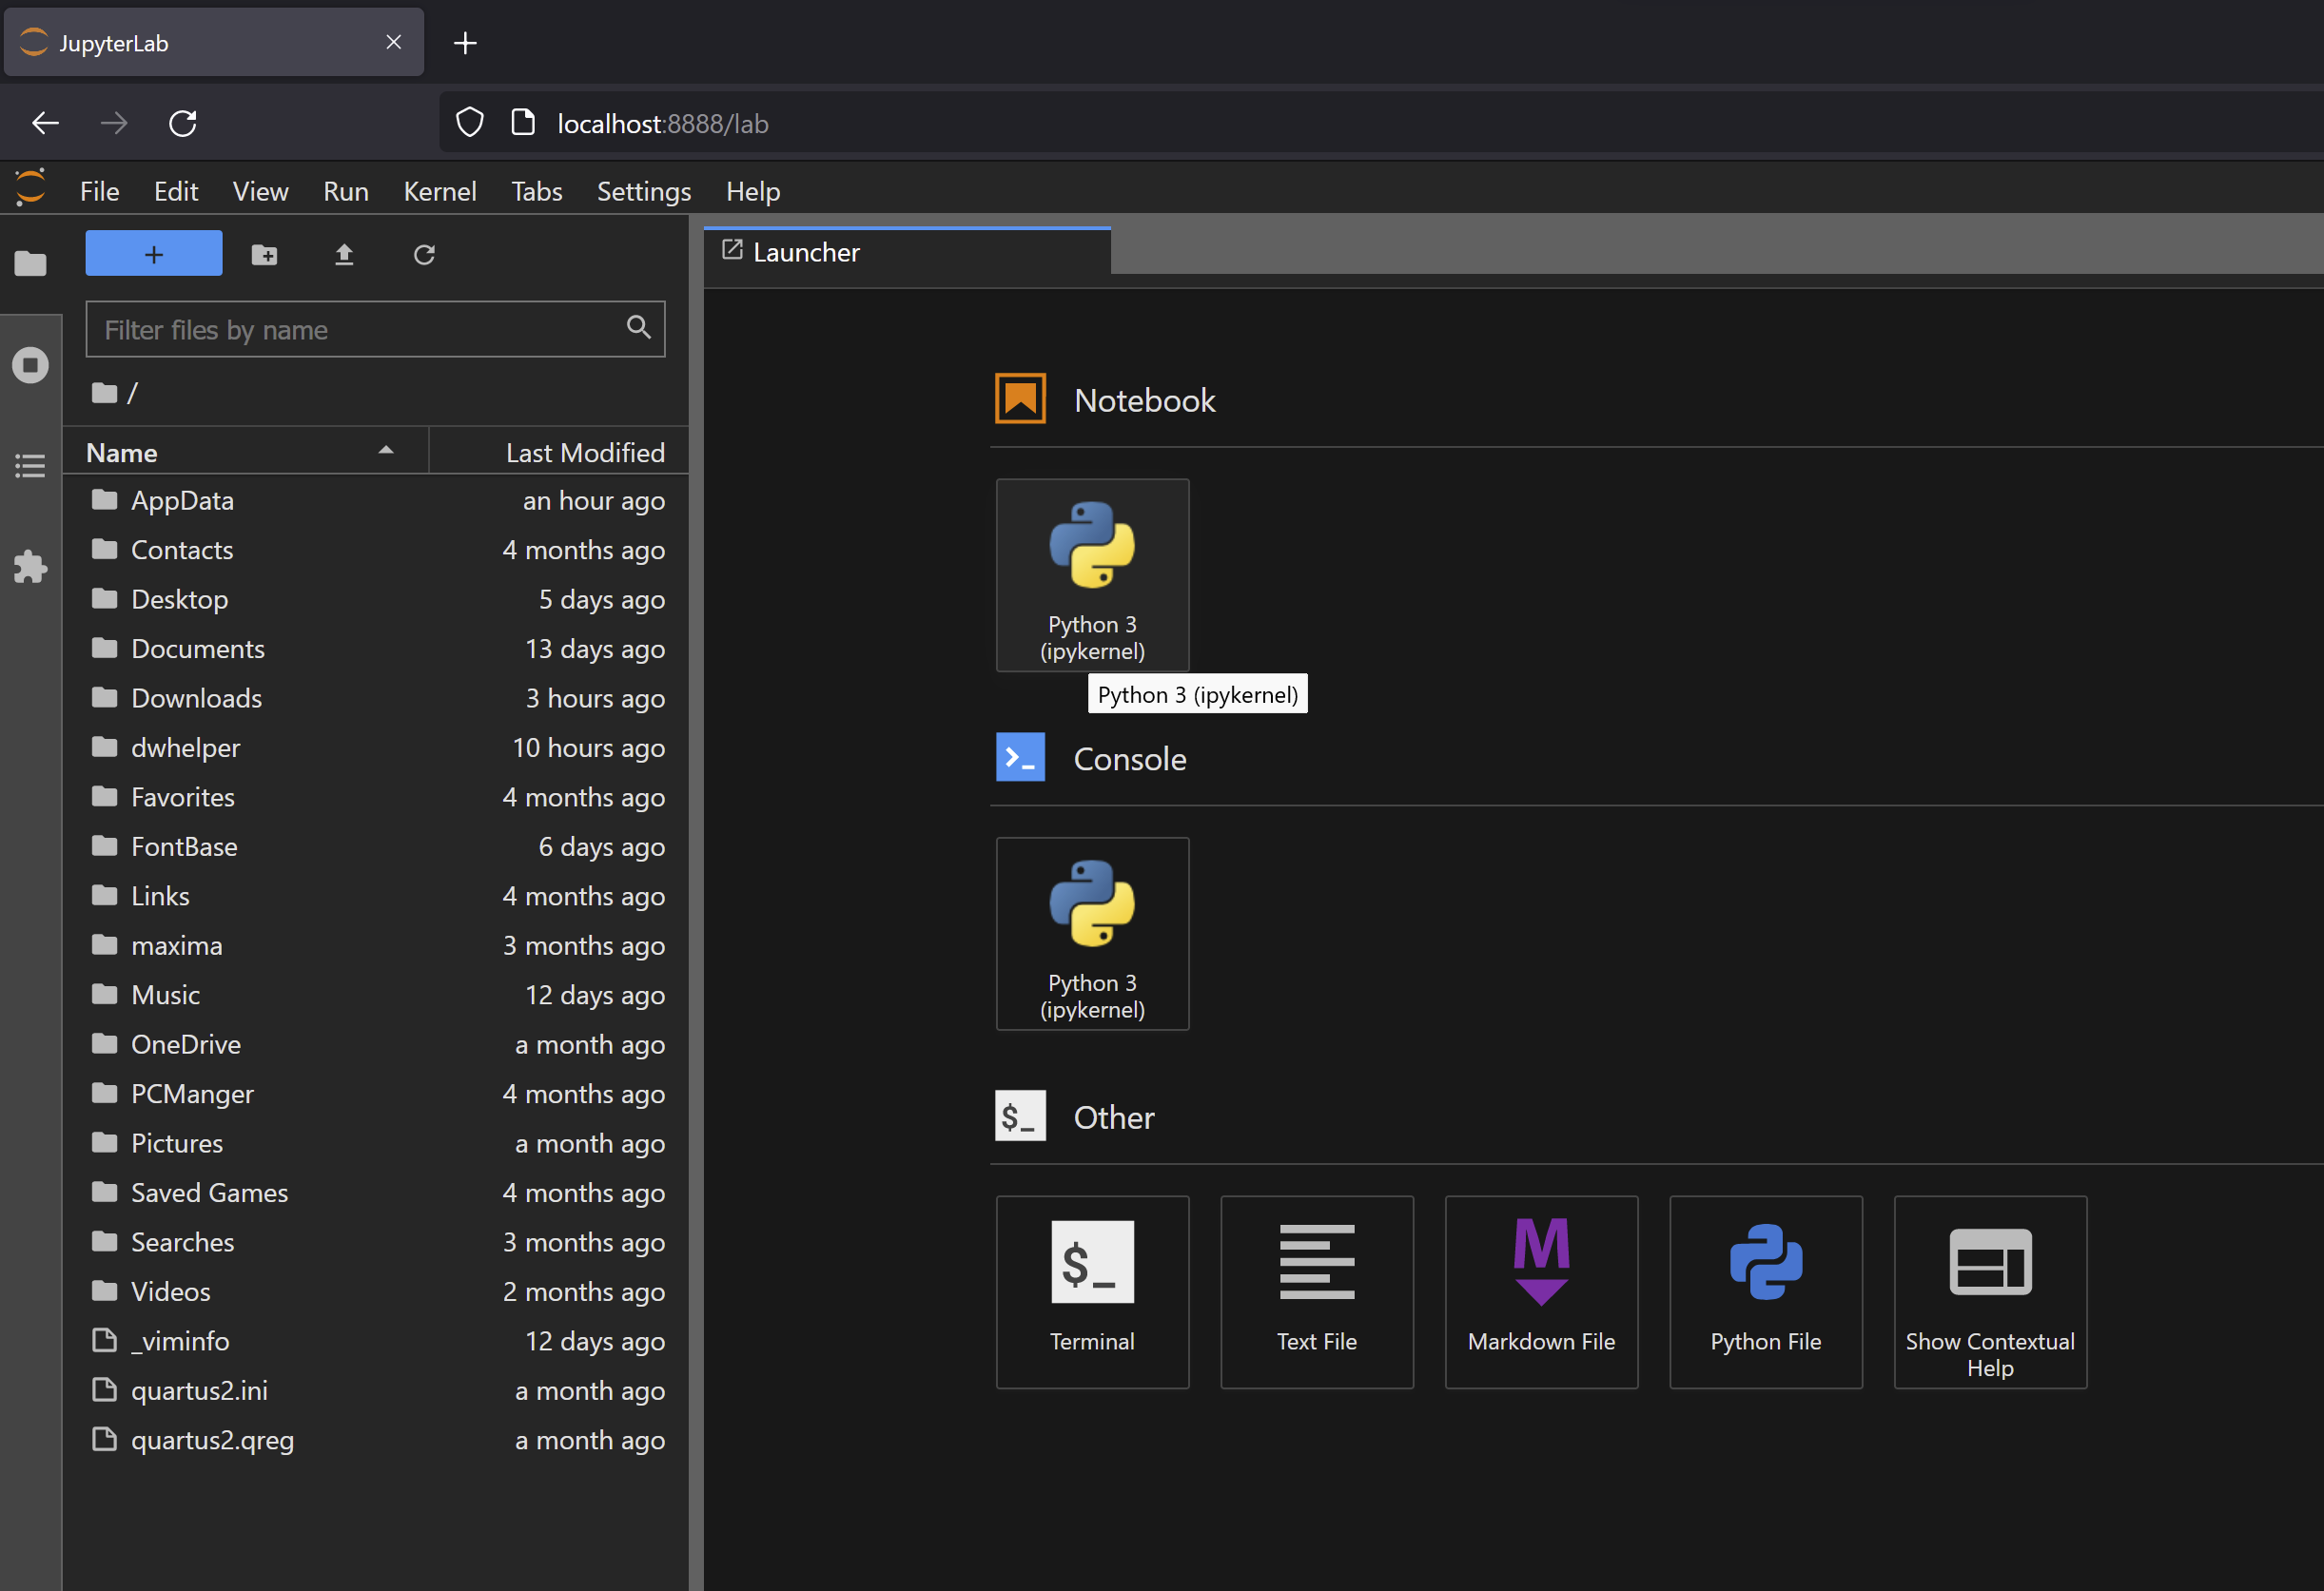Refresh the file browser list
The width and height of the screenshot is (2324, 1591).
tap(424, 255)
